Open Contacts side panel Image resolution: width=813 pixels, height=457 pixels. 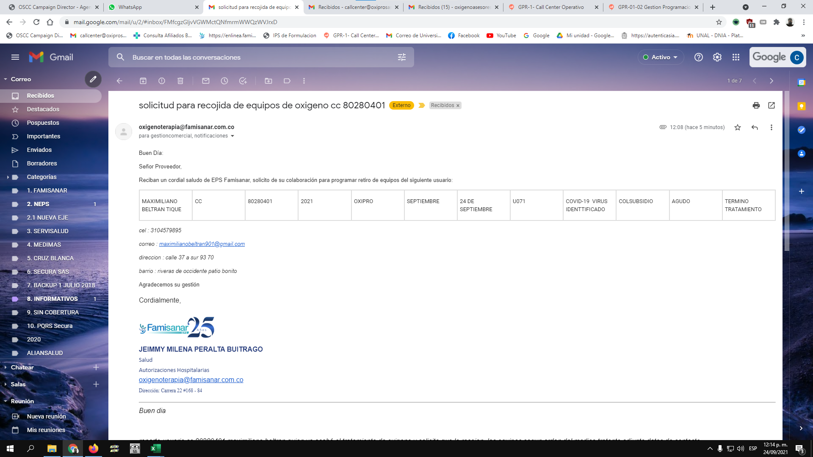point(802,154)
